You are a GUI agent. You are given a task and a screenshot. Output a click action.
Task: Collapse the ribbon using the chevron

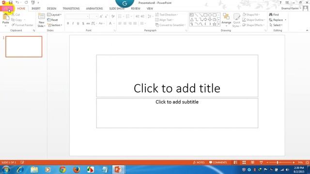(x=307, y=30)
